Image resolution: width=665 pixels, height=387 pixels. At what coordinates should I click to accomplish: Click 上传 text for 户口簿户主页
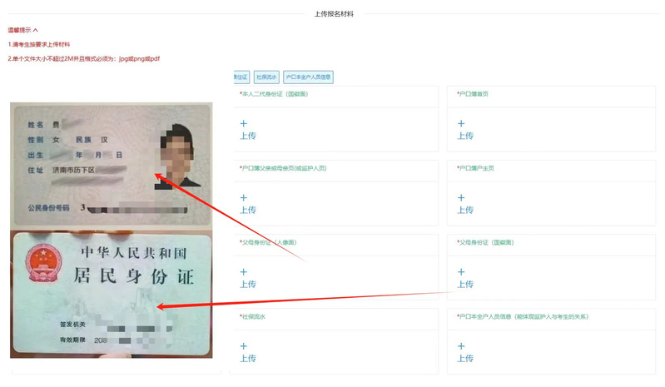[x=465, y=210]
